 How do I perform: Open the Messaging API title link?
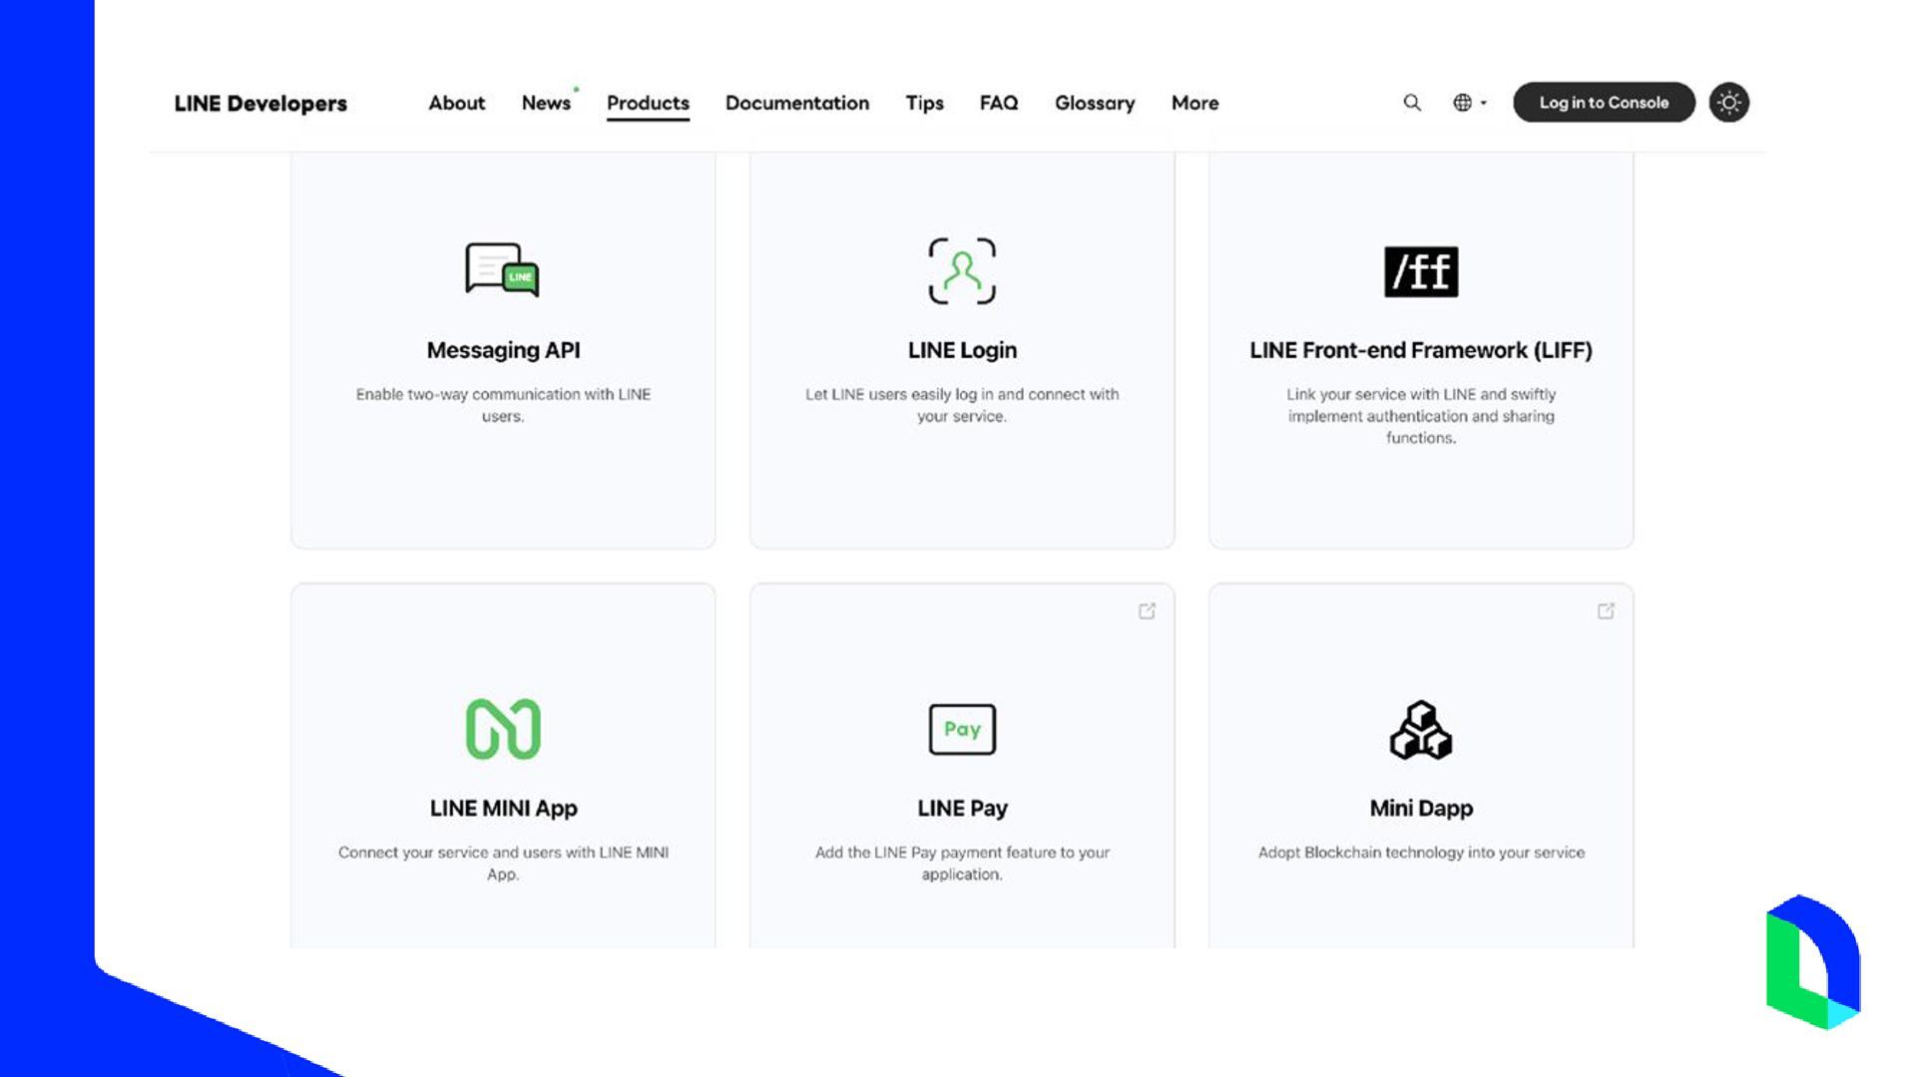[503, 350]
